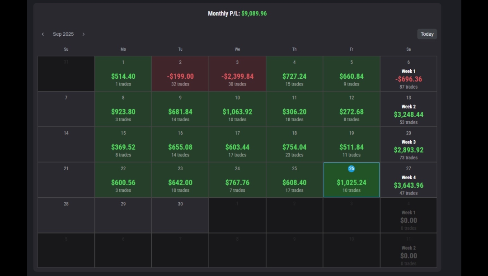This screenshot has width=488, height=276.
Task: View Week 3 summary $2,893.92
Action: 408,144
